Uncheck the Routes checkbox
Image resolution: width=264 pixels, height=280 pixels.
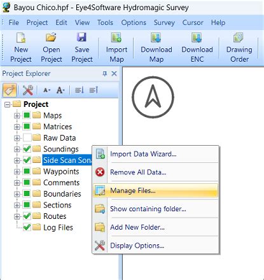click(x=27, y=216)
